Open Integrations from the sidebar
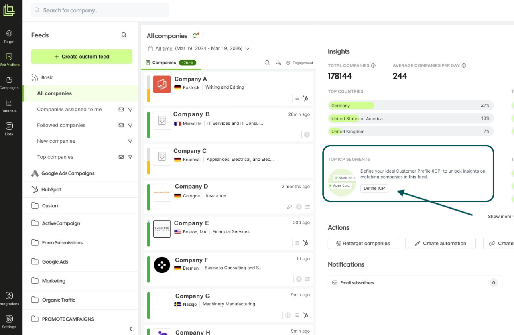The width and height of the screenshot is (514, 335). click(x=9, y=298)
